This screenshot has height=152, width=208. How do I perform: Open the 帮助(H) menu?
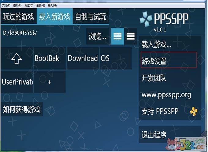[x=52, y=5]
